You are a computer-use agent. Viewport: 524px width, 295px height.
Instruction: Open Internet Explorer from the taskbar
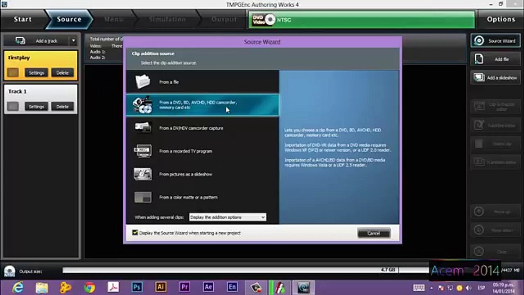[x=18, y=287]
